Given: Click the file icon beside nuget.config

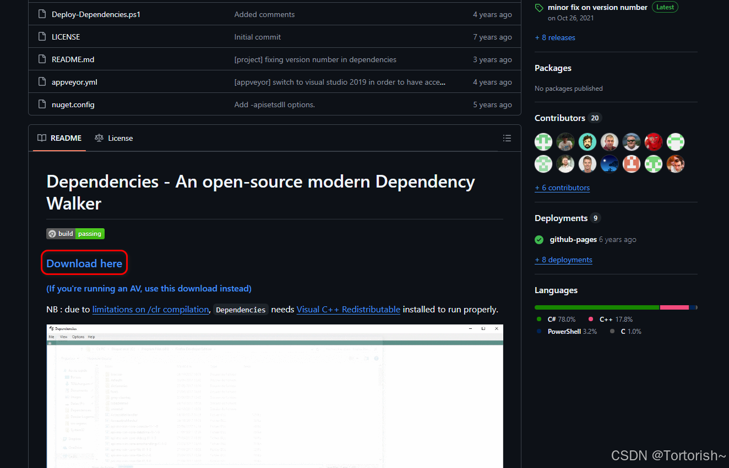Looking at the screenshot, I should (42, 104).
